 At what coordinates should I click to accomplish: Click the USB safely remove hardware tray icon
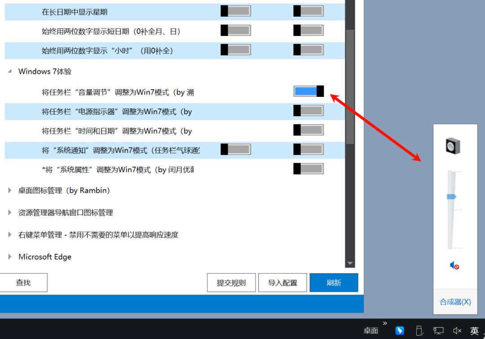pos(419,330)
